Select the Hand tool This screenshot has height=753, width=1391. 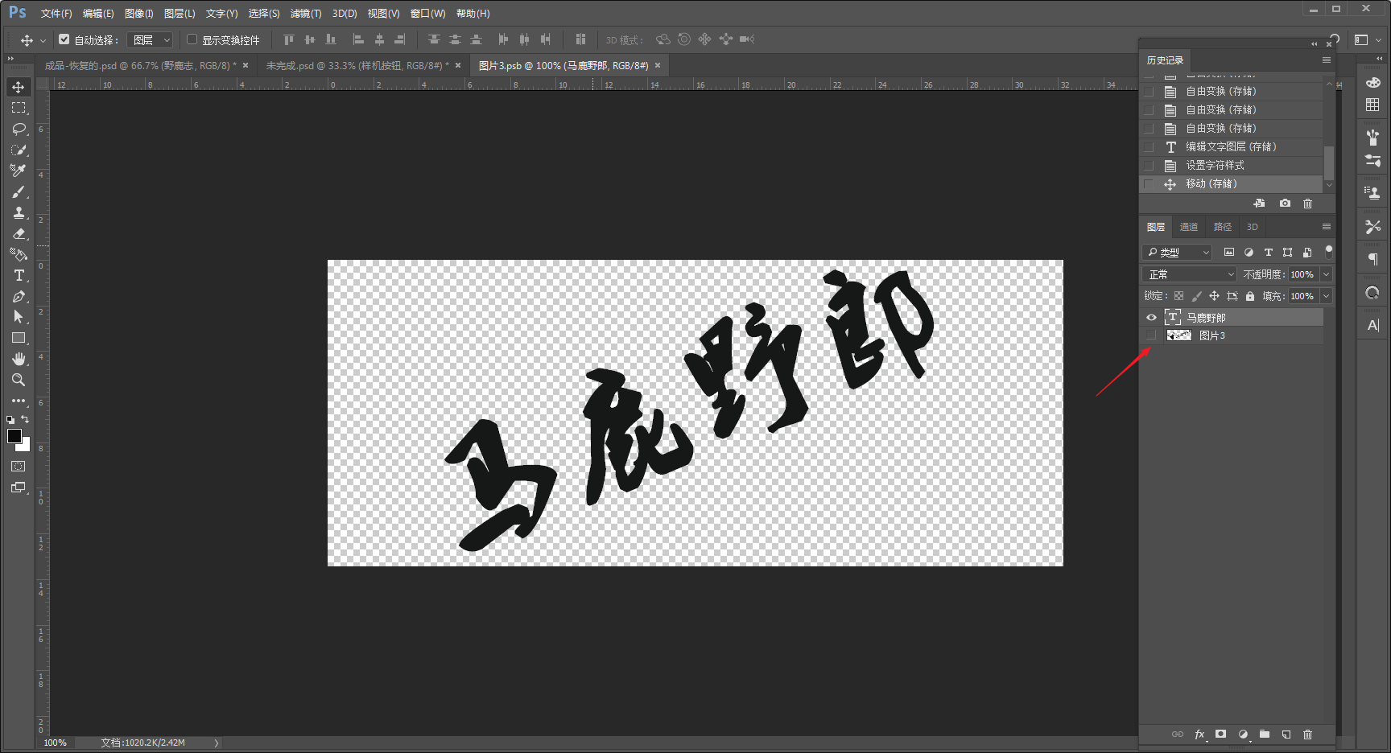coord(19,359)
